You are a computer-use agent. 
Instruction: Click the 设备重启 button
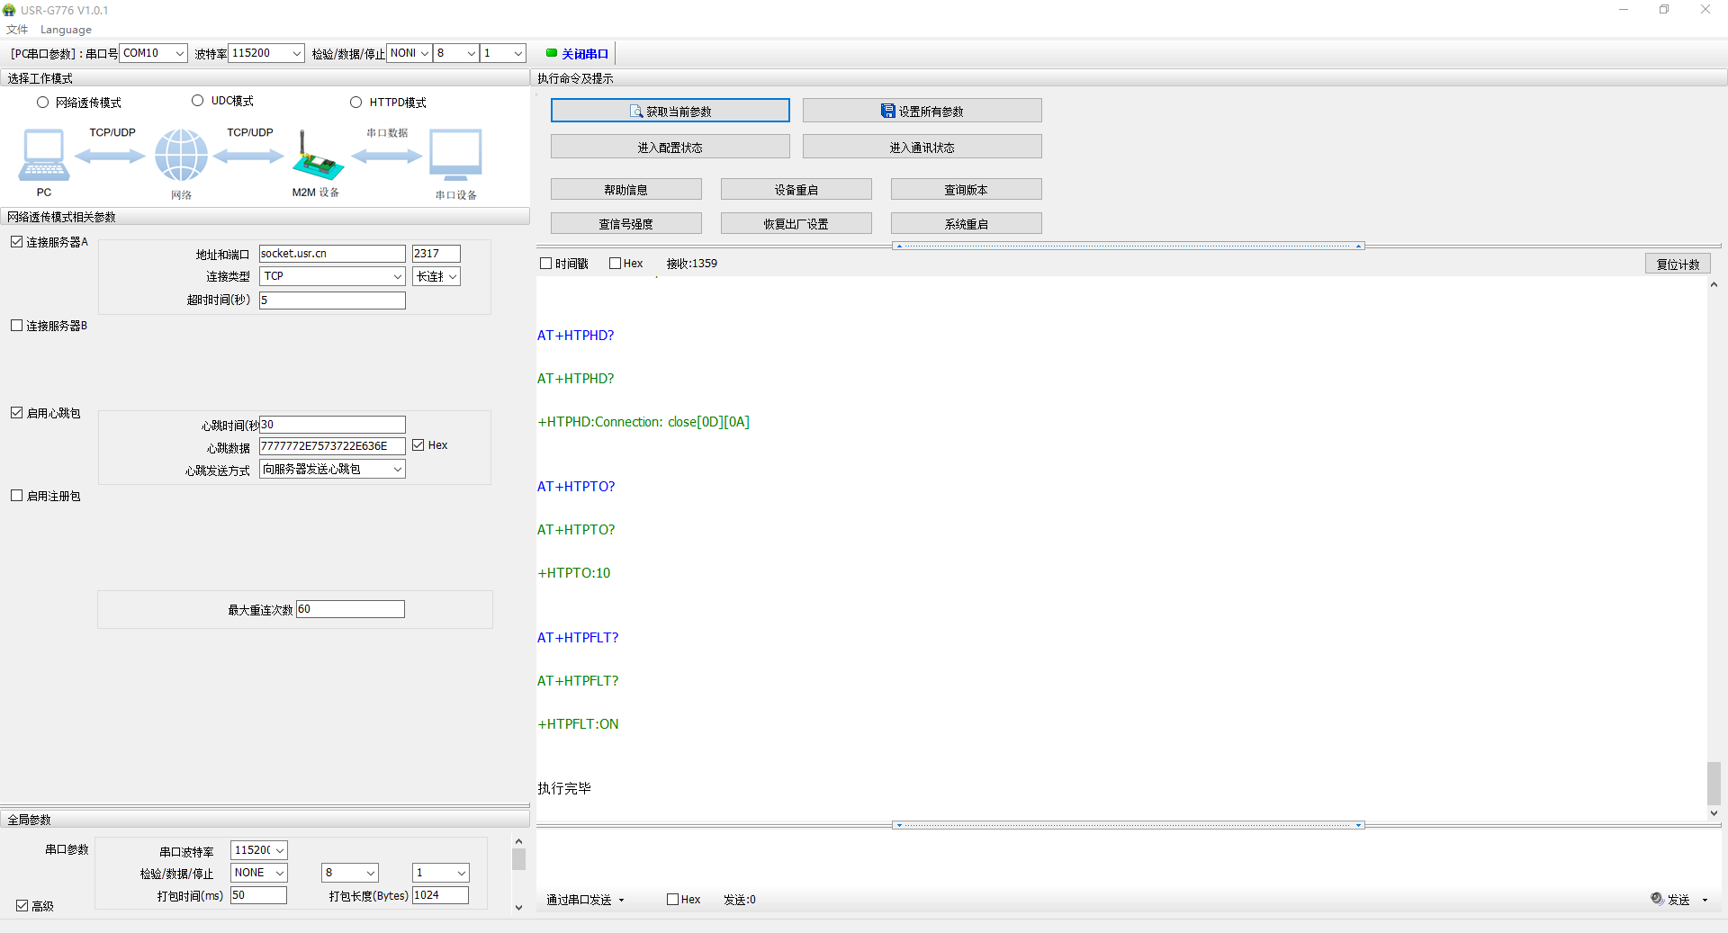pyautogui.click(x=796, y=190)
